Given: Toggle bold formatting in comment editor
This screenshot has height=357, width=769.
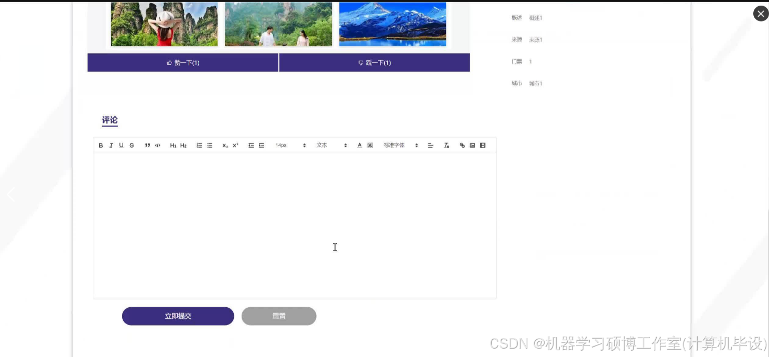Looking at the screenshot, I should click(101, 146).
